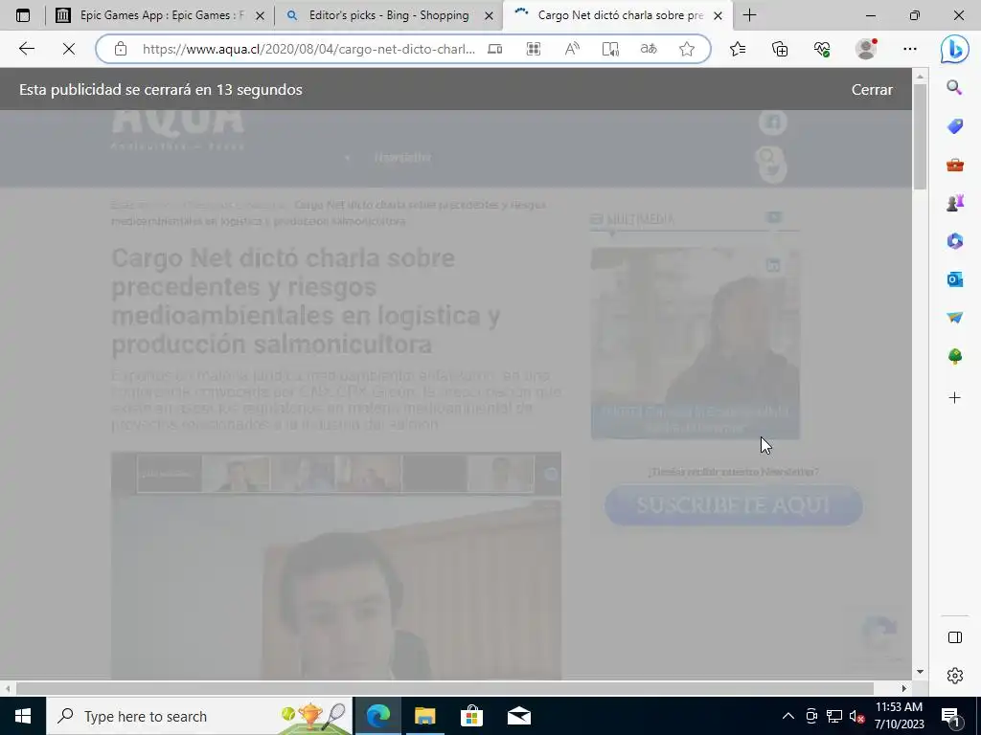Open the Favorites list icon

coord(738,49)
